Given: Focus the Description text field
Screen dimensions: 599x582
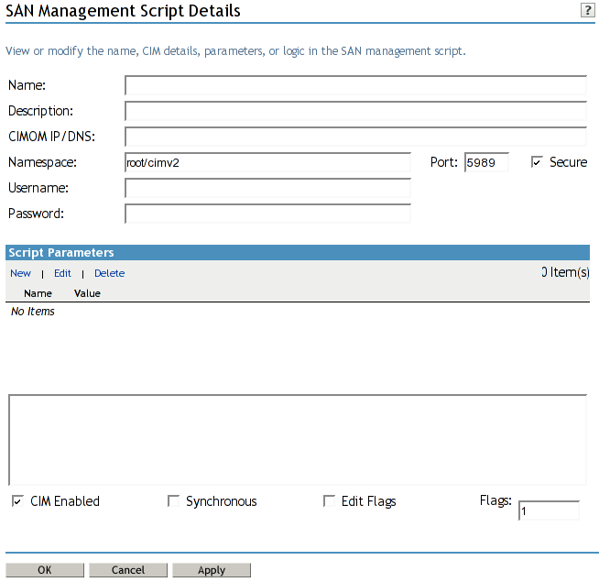Looking at the screenshot, I should [x=355, y=112].
